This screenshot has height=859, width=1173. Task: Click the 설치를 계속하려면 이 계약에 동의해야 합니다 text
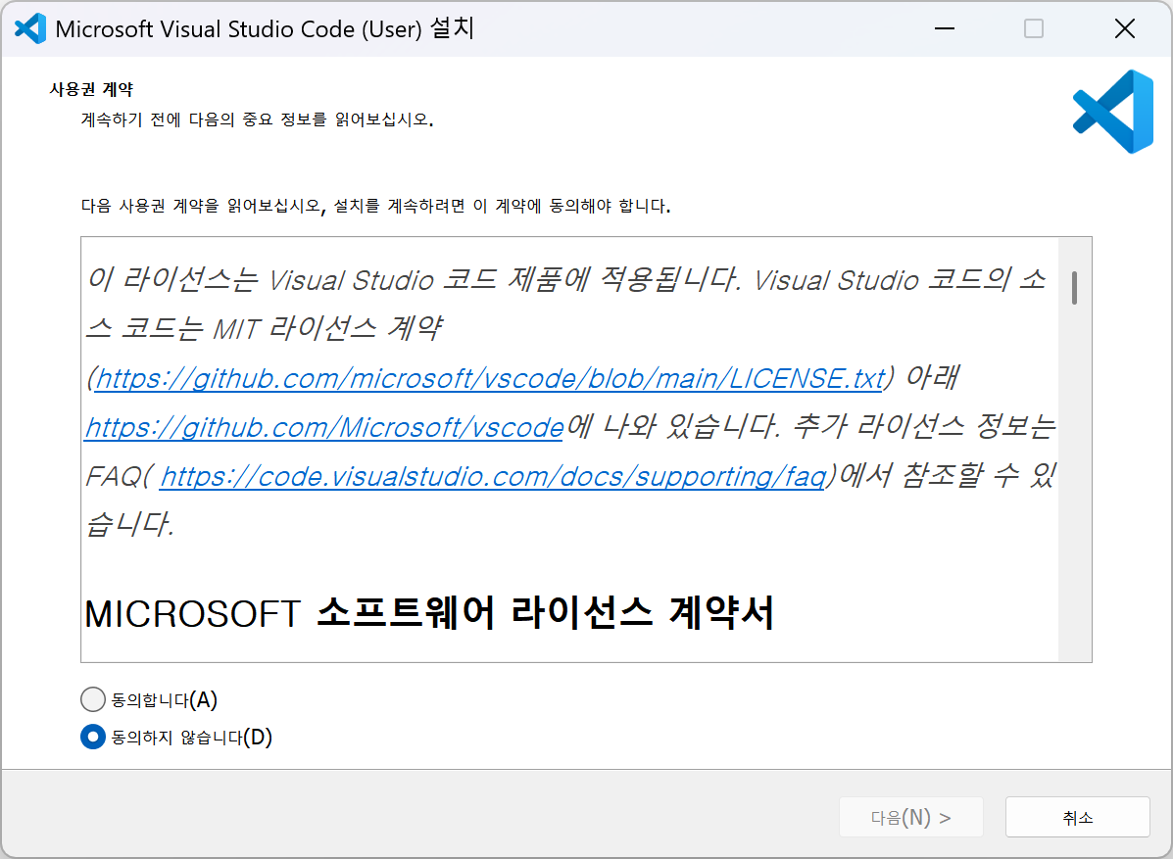(501, 206)
